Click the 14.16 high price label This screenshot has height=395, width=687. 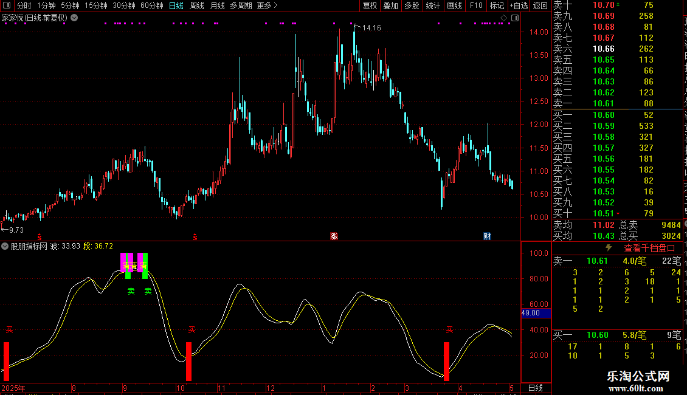(371, 27)
